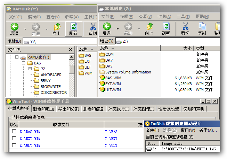Viewport: 227px width, 159px height.
Task: Open 文件(F) menu in RAMDisk window
Action: pyautogui.click(x=15, y=17)
